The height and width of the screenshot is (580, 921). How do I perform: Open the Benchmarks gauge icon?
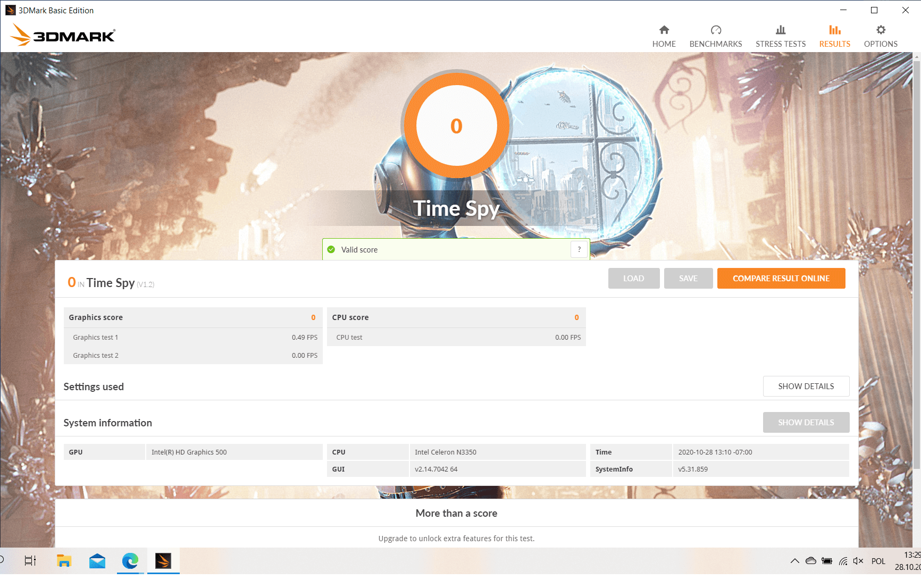pos(715,30)
